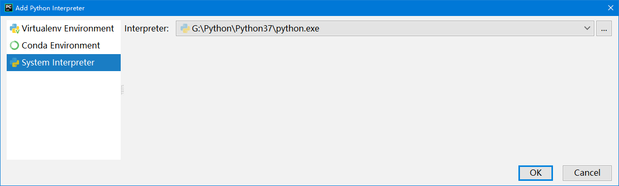Dismiss dialog with the Cancel button
The height and width of the screenshot is (186, 619).
587,173
